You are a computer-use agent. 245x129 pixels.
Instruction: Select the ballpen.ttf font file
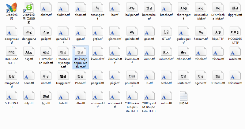point(132,8)
